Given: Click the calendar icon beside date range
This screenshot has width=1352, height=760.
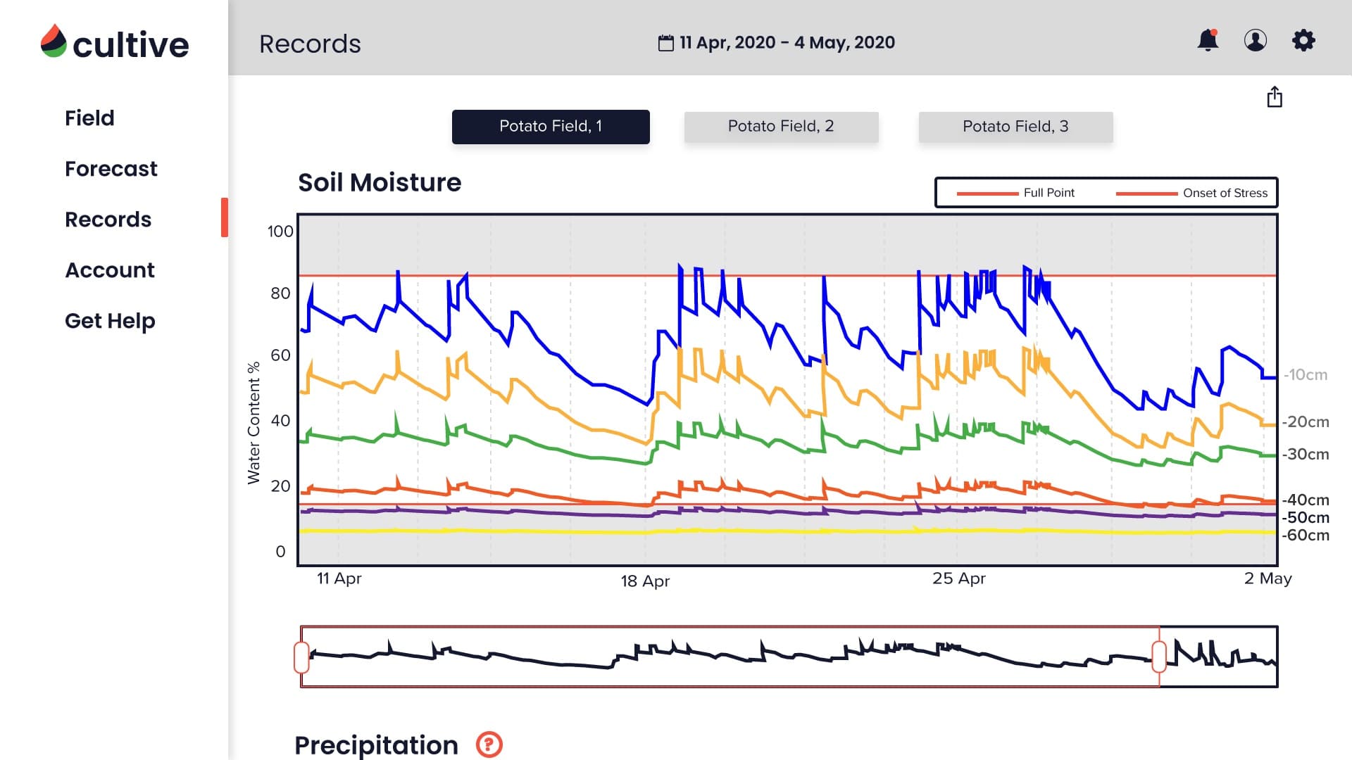Looking at the screenshot, I should click(665, 43).
